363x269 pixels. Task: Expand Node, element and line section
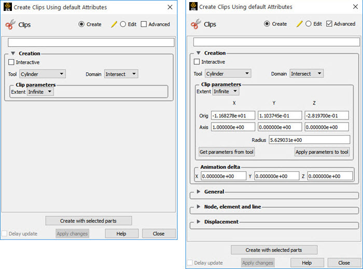(199, 207)
